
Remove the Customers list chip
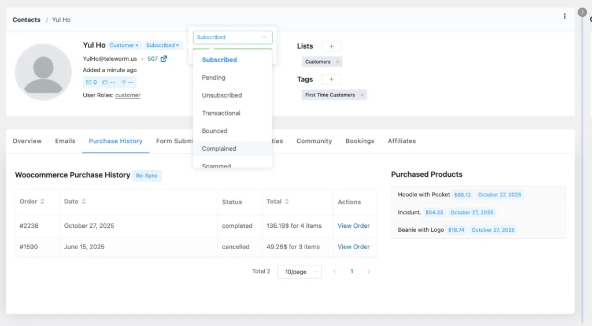point(338,62)
